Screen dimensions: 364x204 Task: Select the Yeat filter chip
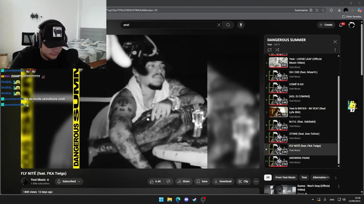[x=304, y=177]
